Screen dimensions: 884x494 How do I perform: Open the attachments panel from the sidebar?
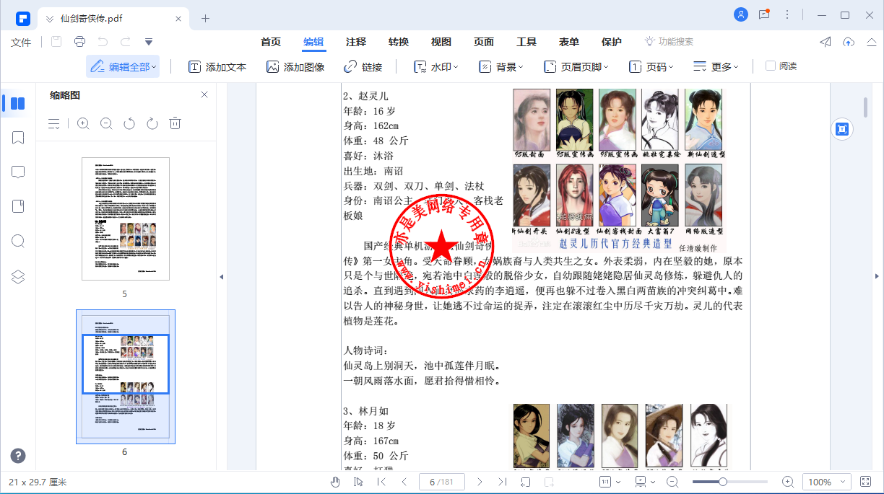tap(18, 207)
